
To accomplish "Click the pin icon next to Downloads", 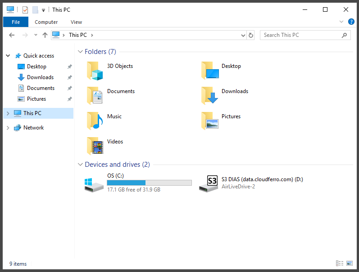I will (x=70, y=77).
